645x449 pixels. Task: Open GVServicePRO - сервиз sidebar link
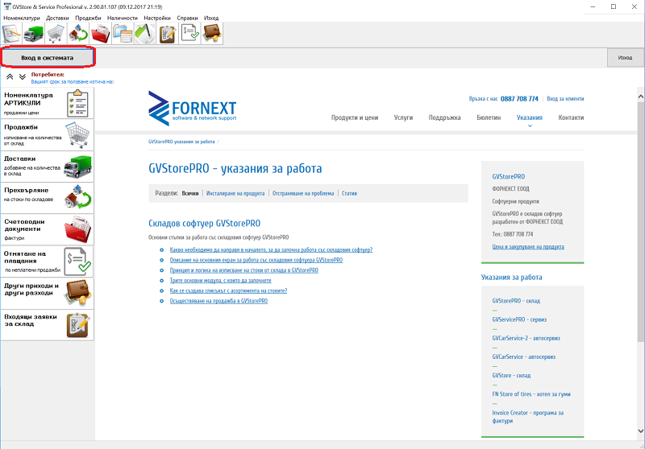click(519, 319)
